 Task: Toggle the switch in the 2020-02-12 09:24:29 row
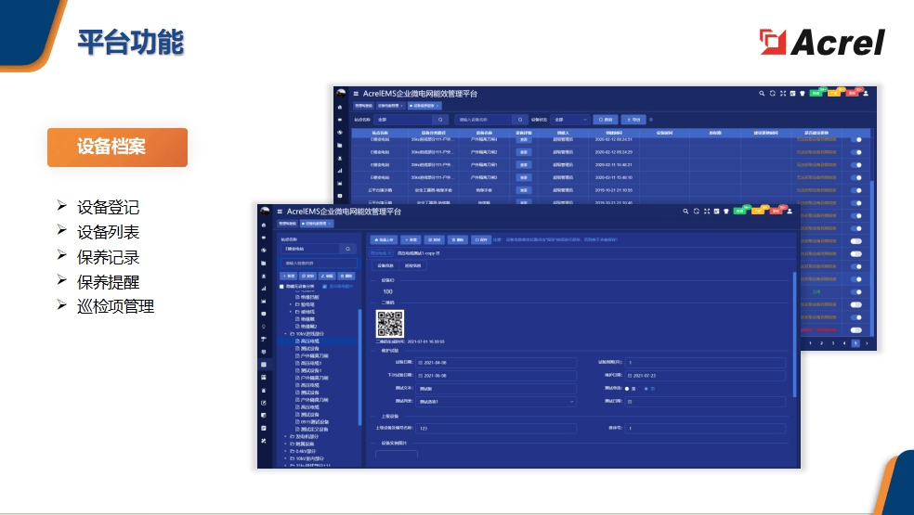click(855, 152)
